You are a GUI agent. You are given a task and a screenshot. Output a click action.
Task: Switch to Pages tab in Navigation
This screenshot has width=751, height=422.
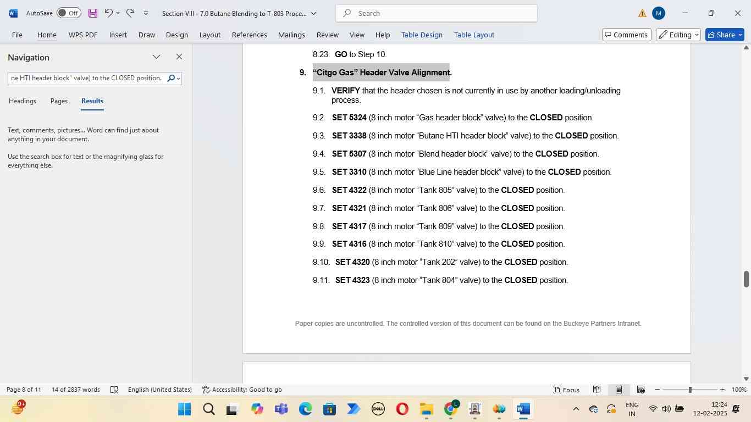tap(59, 101)
